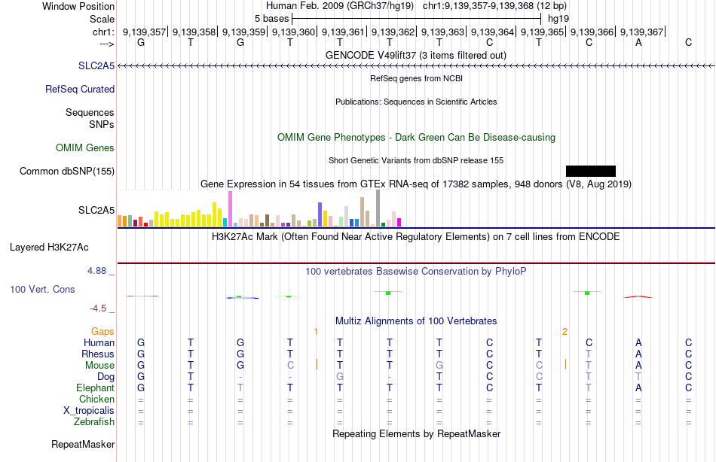
Task: Click the 'RefSeq genes from NCBI' title
Action: point(416,78)
